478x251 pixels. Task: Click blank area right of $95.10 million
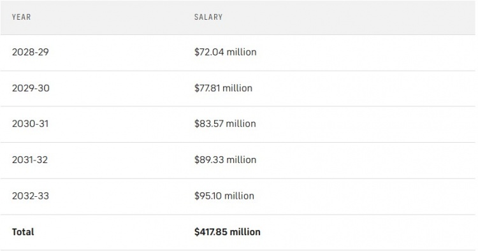pos(365,196)
